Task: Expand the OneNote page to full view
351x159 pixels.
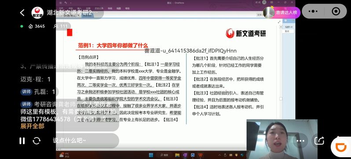Action: coord(279,22)
